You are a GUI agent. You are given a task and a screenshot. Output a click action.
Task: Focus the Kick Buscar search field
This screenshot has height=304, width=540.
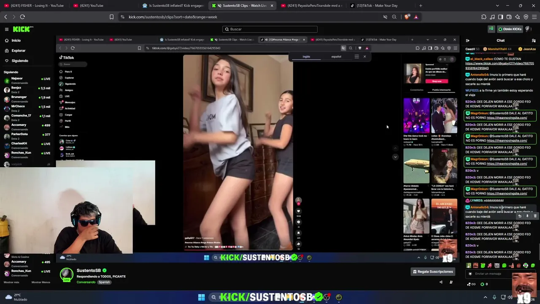270,29
